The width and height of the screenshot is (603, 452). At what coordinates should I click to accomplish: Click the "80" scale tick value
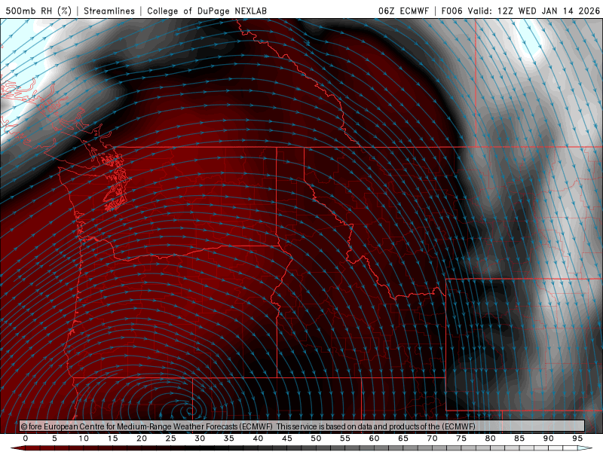point(491,438)
